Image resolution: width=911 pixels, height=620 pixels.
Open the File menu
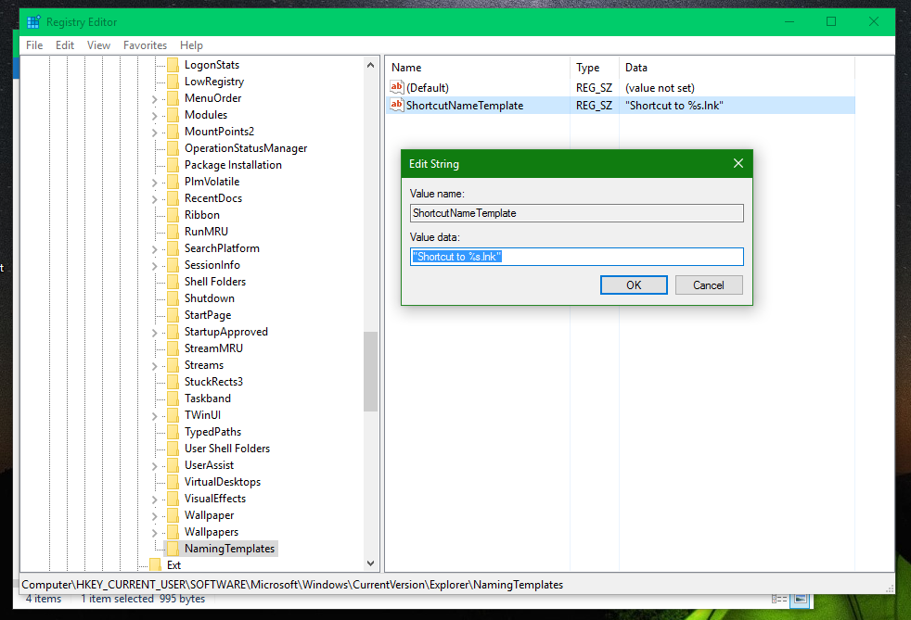click(34, 45)
